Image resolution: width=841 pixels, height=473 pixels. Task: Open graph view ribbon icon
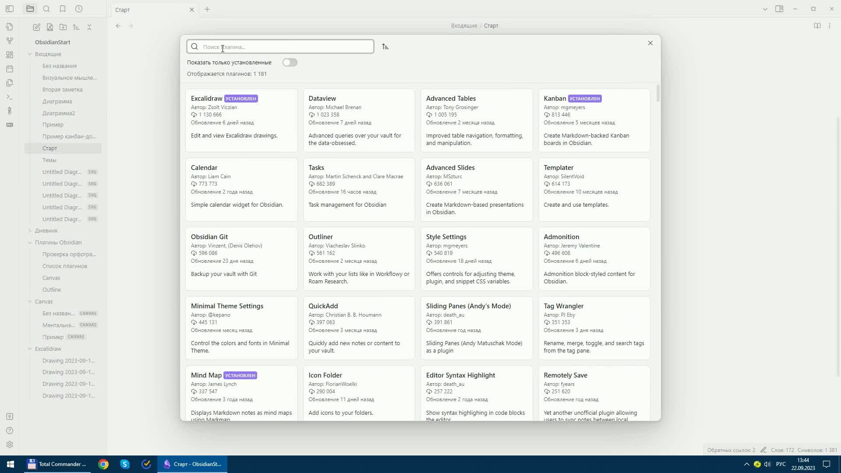[10, 41]
